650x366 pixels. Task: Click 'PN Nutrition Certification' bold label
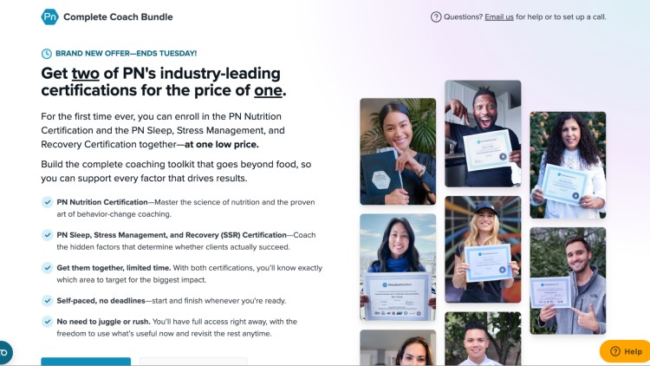(102, 202)
